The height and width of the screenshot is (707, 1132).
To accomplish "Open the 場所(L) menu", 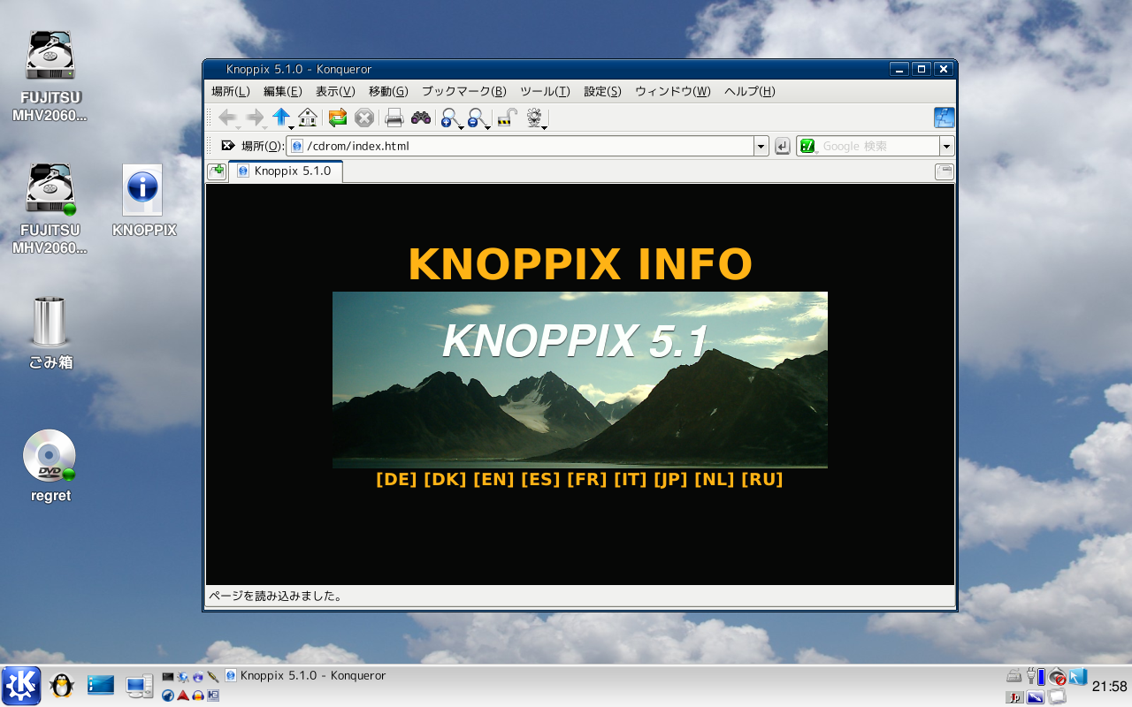I will coord(231,91).
